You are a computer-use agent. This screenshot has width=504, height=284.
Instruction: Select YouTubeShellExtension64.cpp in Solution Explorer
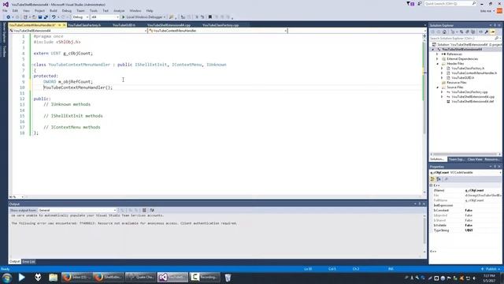coord(472,96)
